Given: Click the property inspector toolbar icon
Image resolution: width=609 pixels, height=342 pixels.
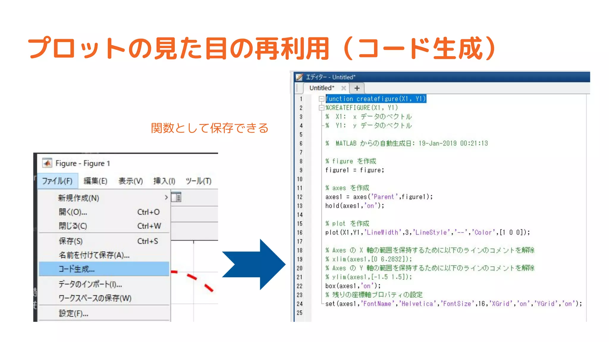Looking at the screenshot, I should 176,197.
